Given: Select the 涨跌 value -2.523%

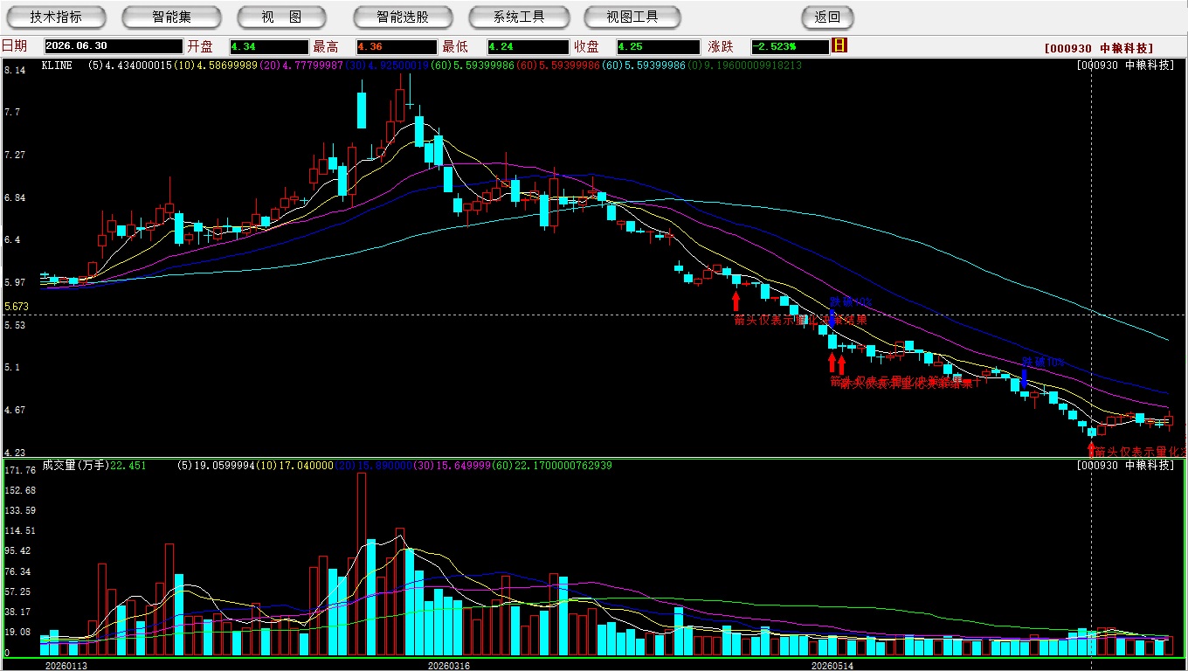Looking at the screenshot, I should pos(790,46).
